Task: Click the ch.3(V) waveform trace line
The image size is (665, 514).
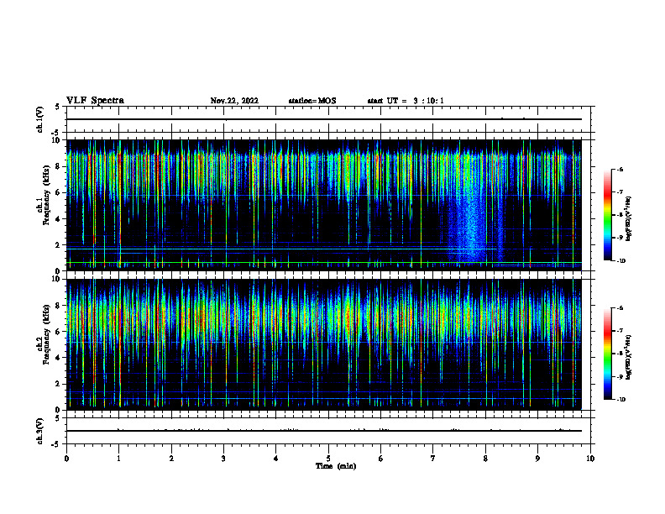Action: pos(323,431)
